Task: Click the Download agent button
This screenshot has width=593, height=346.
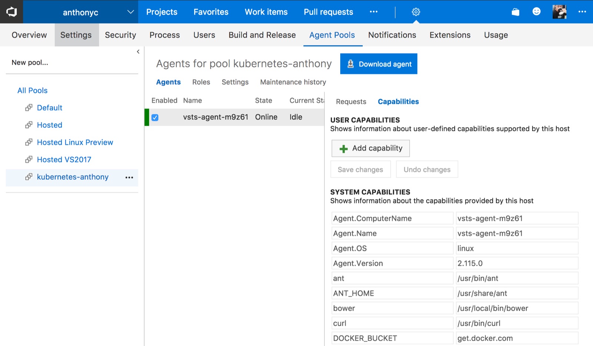Action: click(x=379, y=64)
